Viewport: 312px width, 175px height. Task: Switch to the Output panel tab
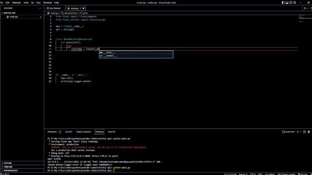(x=69, y=132)
